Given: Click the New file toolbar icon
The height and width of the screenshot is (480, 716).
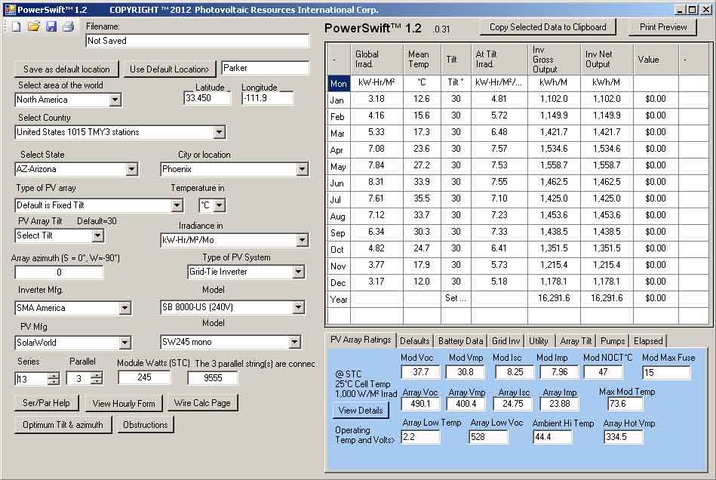Looking at the screenshot, I should click(x=16, y=26).
